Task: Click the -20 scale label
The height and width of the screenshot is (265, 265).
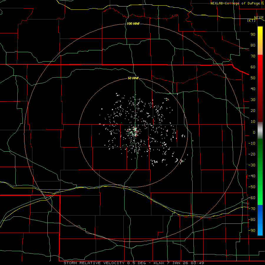Action: 252,154
